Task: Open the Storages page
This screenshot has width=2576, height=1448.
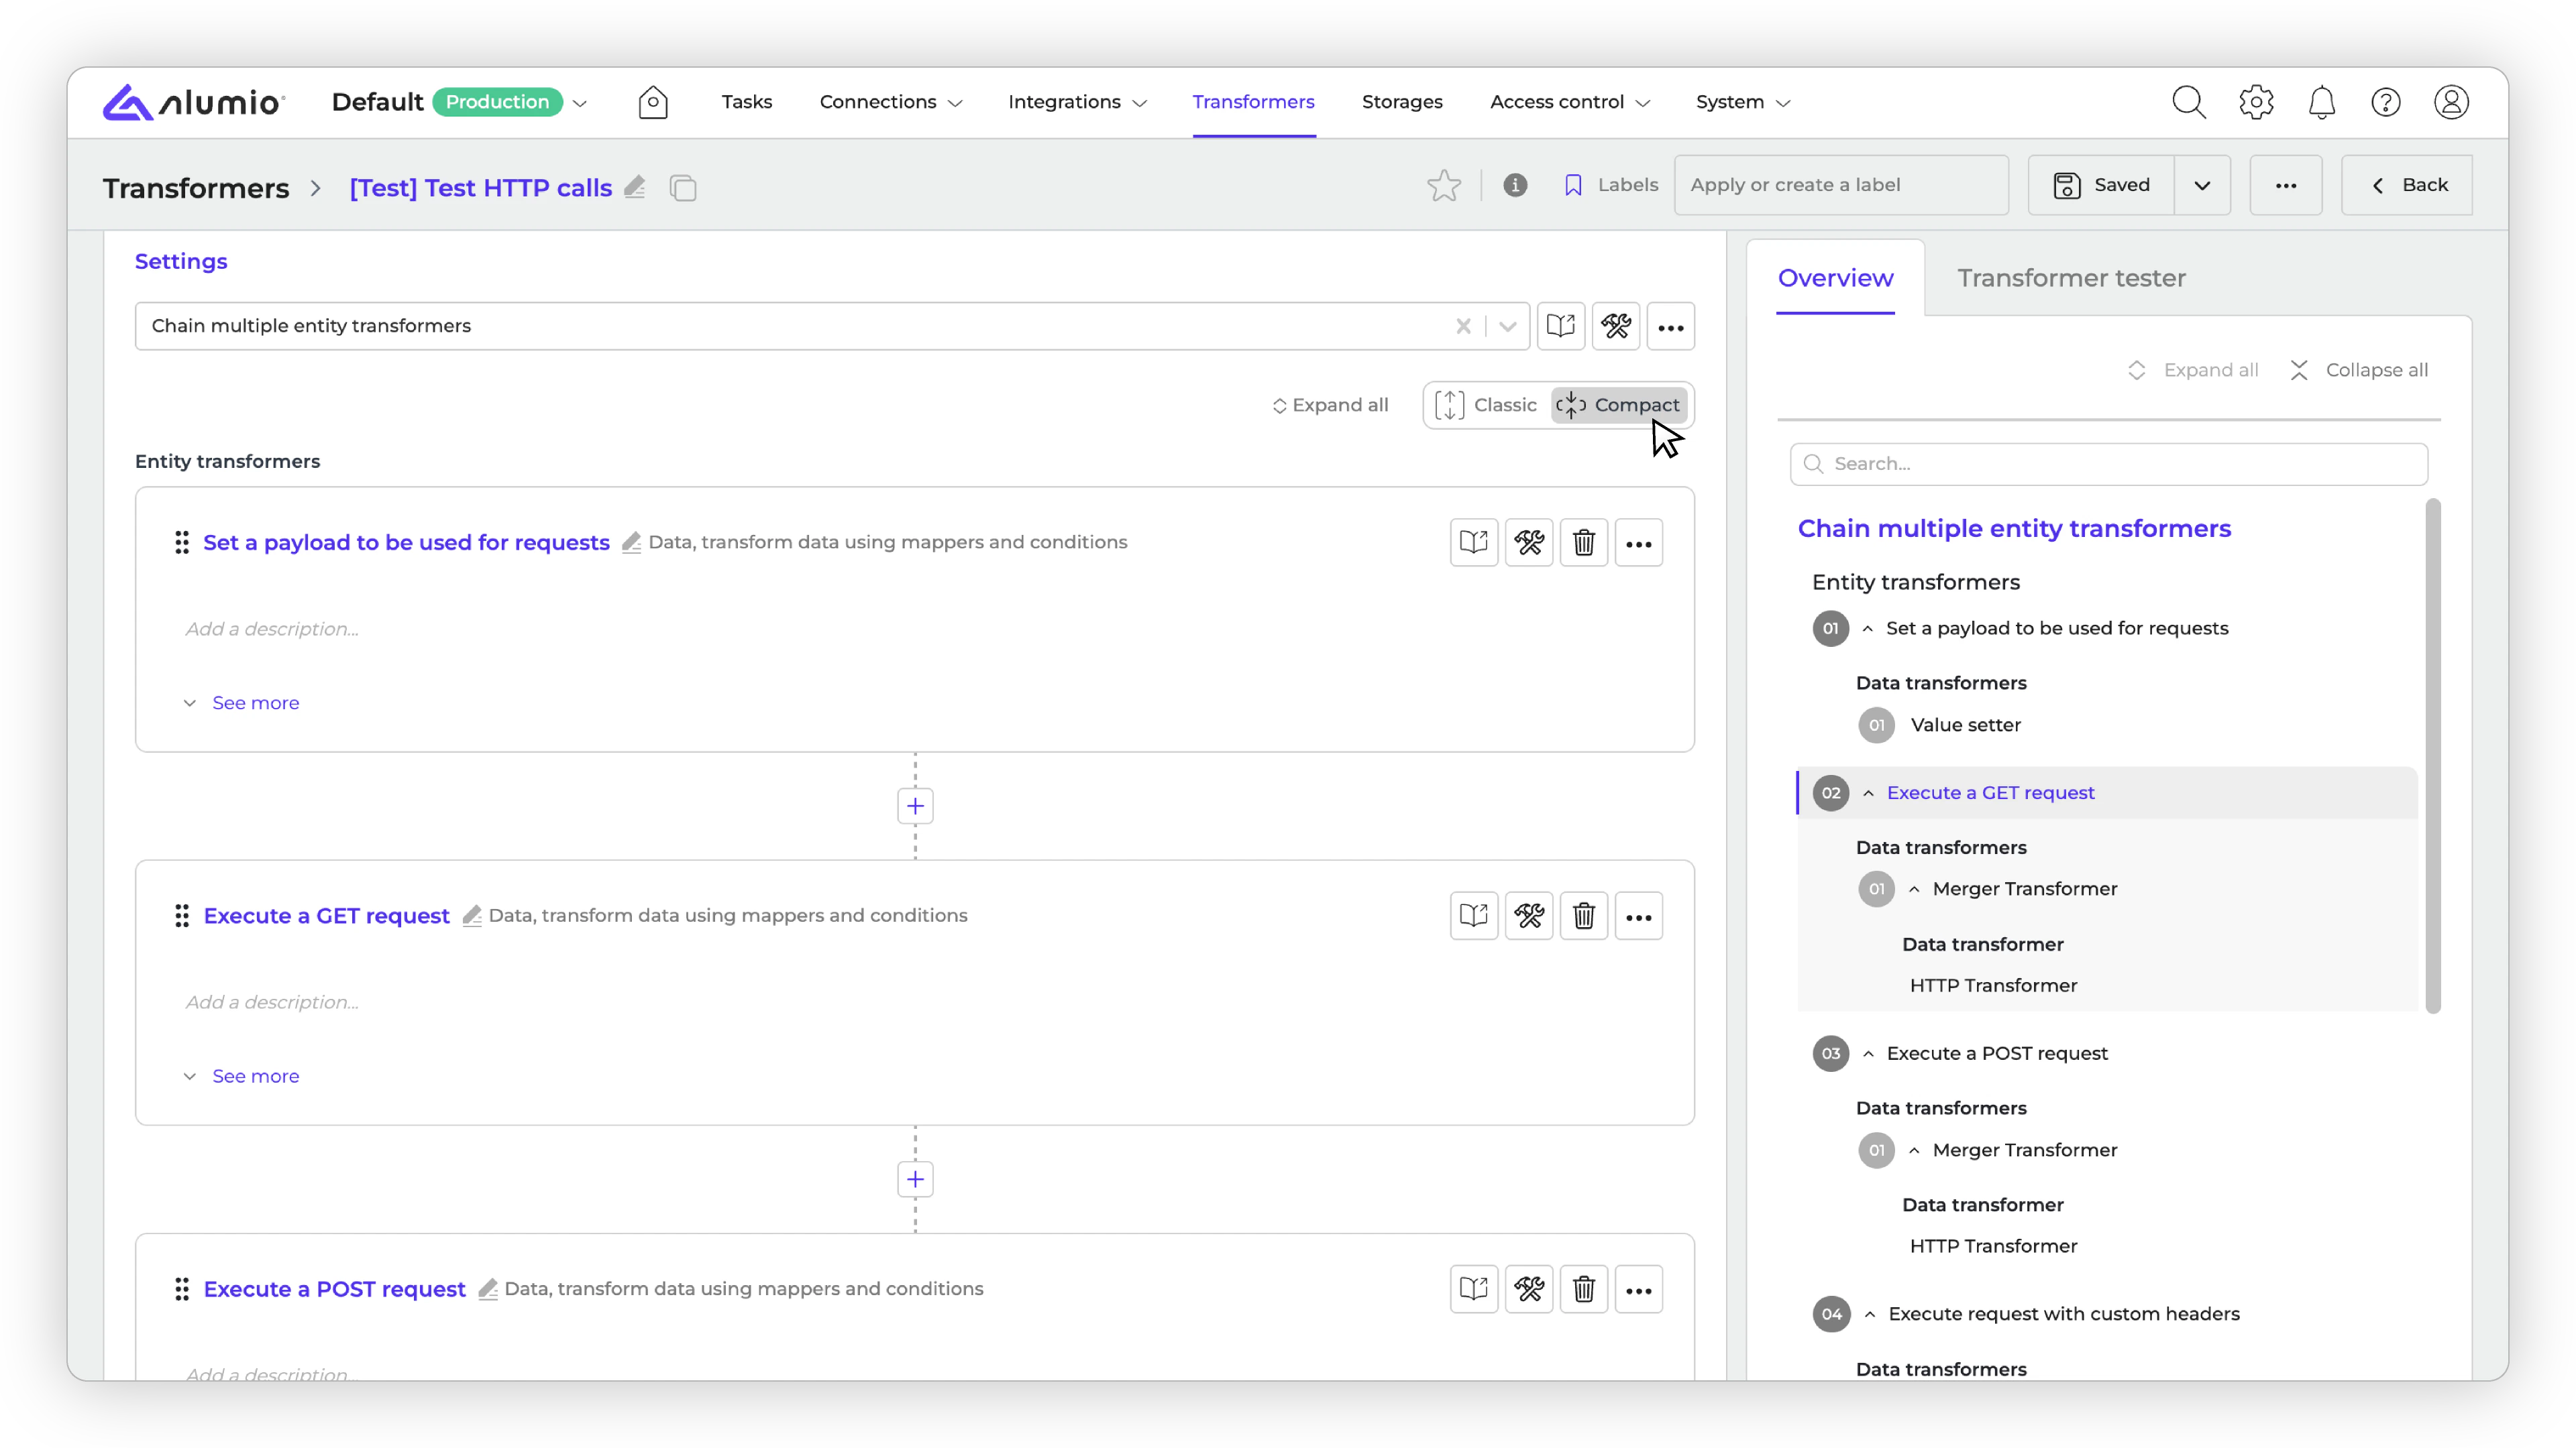Action: pos(1402,102)
